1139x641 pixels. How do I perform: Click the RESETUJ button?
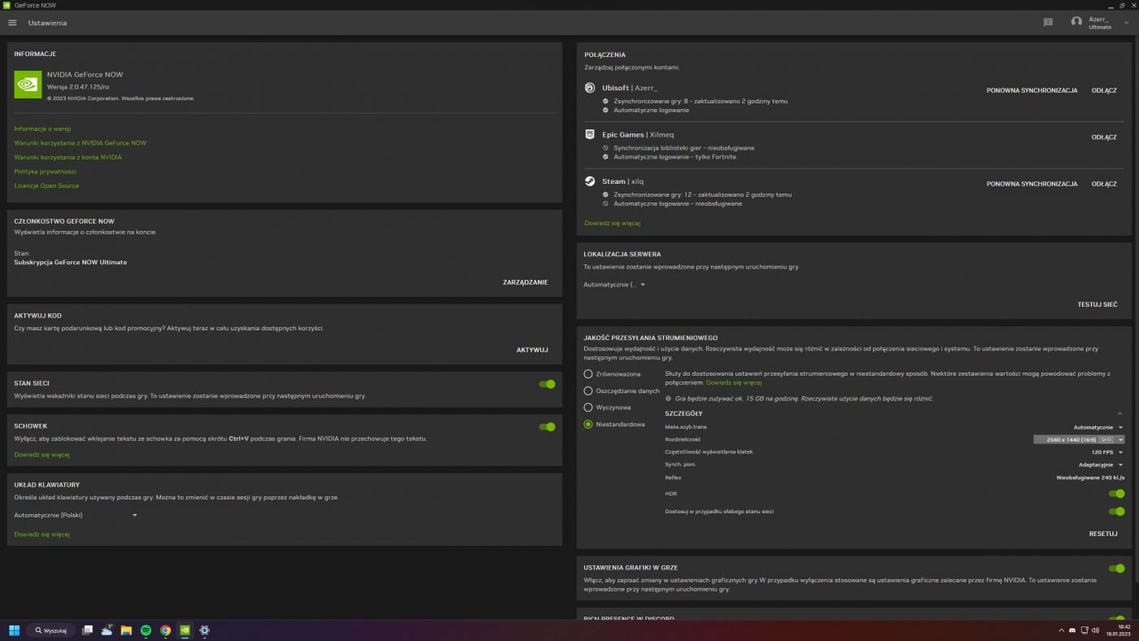coord(1103,534)
